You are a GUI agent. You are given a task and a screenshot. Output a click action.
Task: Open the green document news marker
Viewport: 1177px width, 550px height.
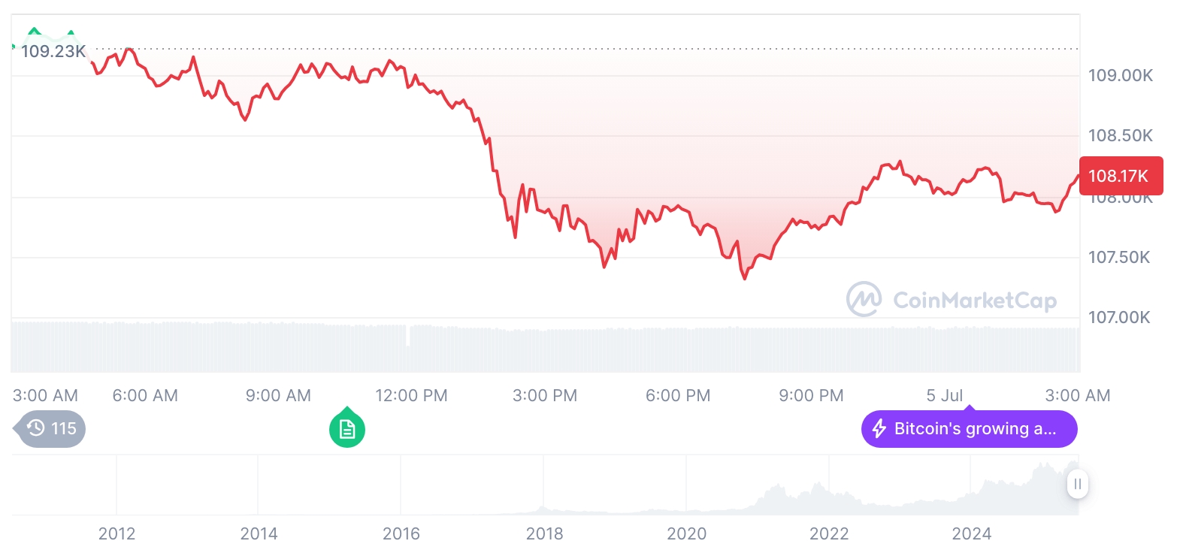(x=346, y=430)
